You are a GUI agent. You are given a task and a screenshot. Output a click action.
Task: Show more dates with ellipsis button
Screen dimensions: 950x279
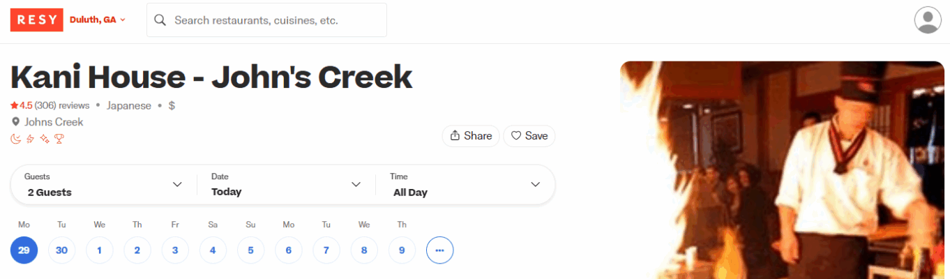[439, 250]
